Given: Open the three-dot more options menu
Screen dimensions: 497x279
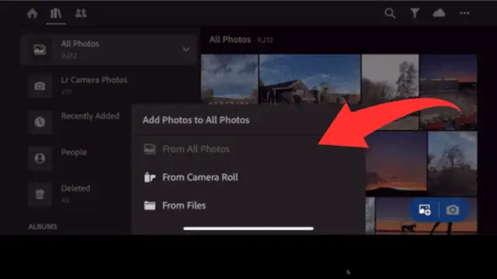Looking at the screenshot, I should [x=464, y=13].
